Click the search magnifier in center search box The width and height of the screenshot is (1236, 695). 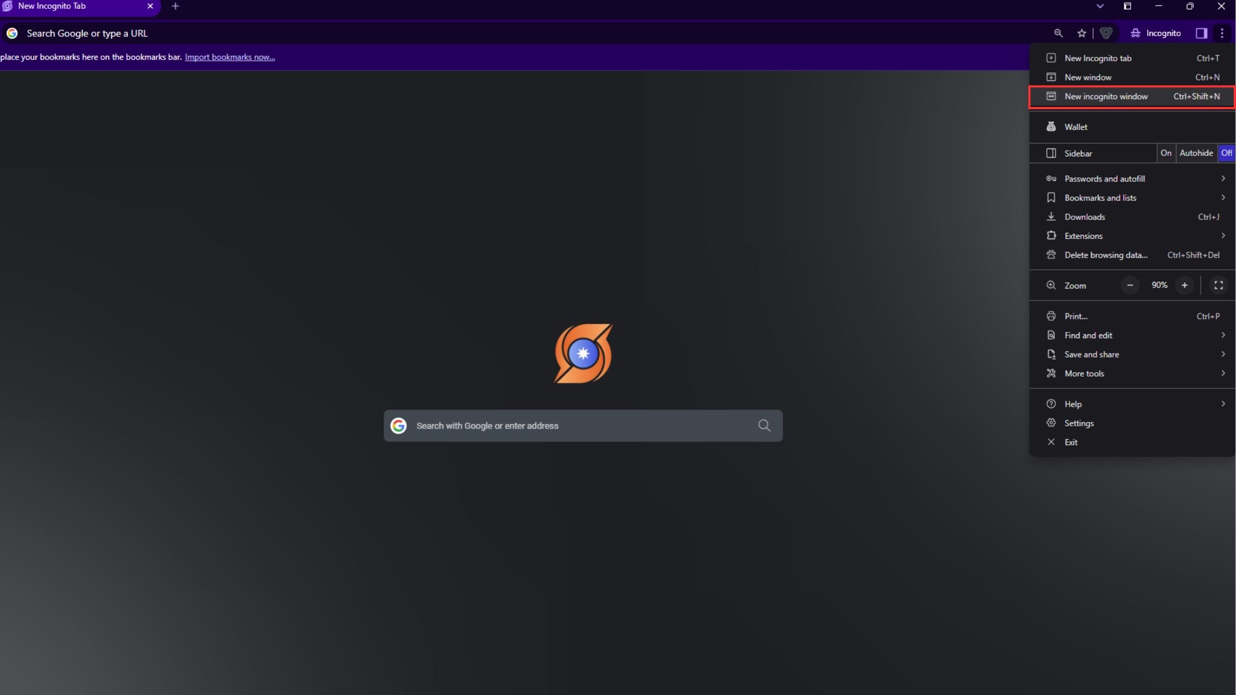tap(764, 425)
